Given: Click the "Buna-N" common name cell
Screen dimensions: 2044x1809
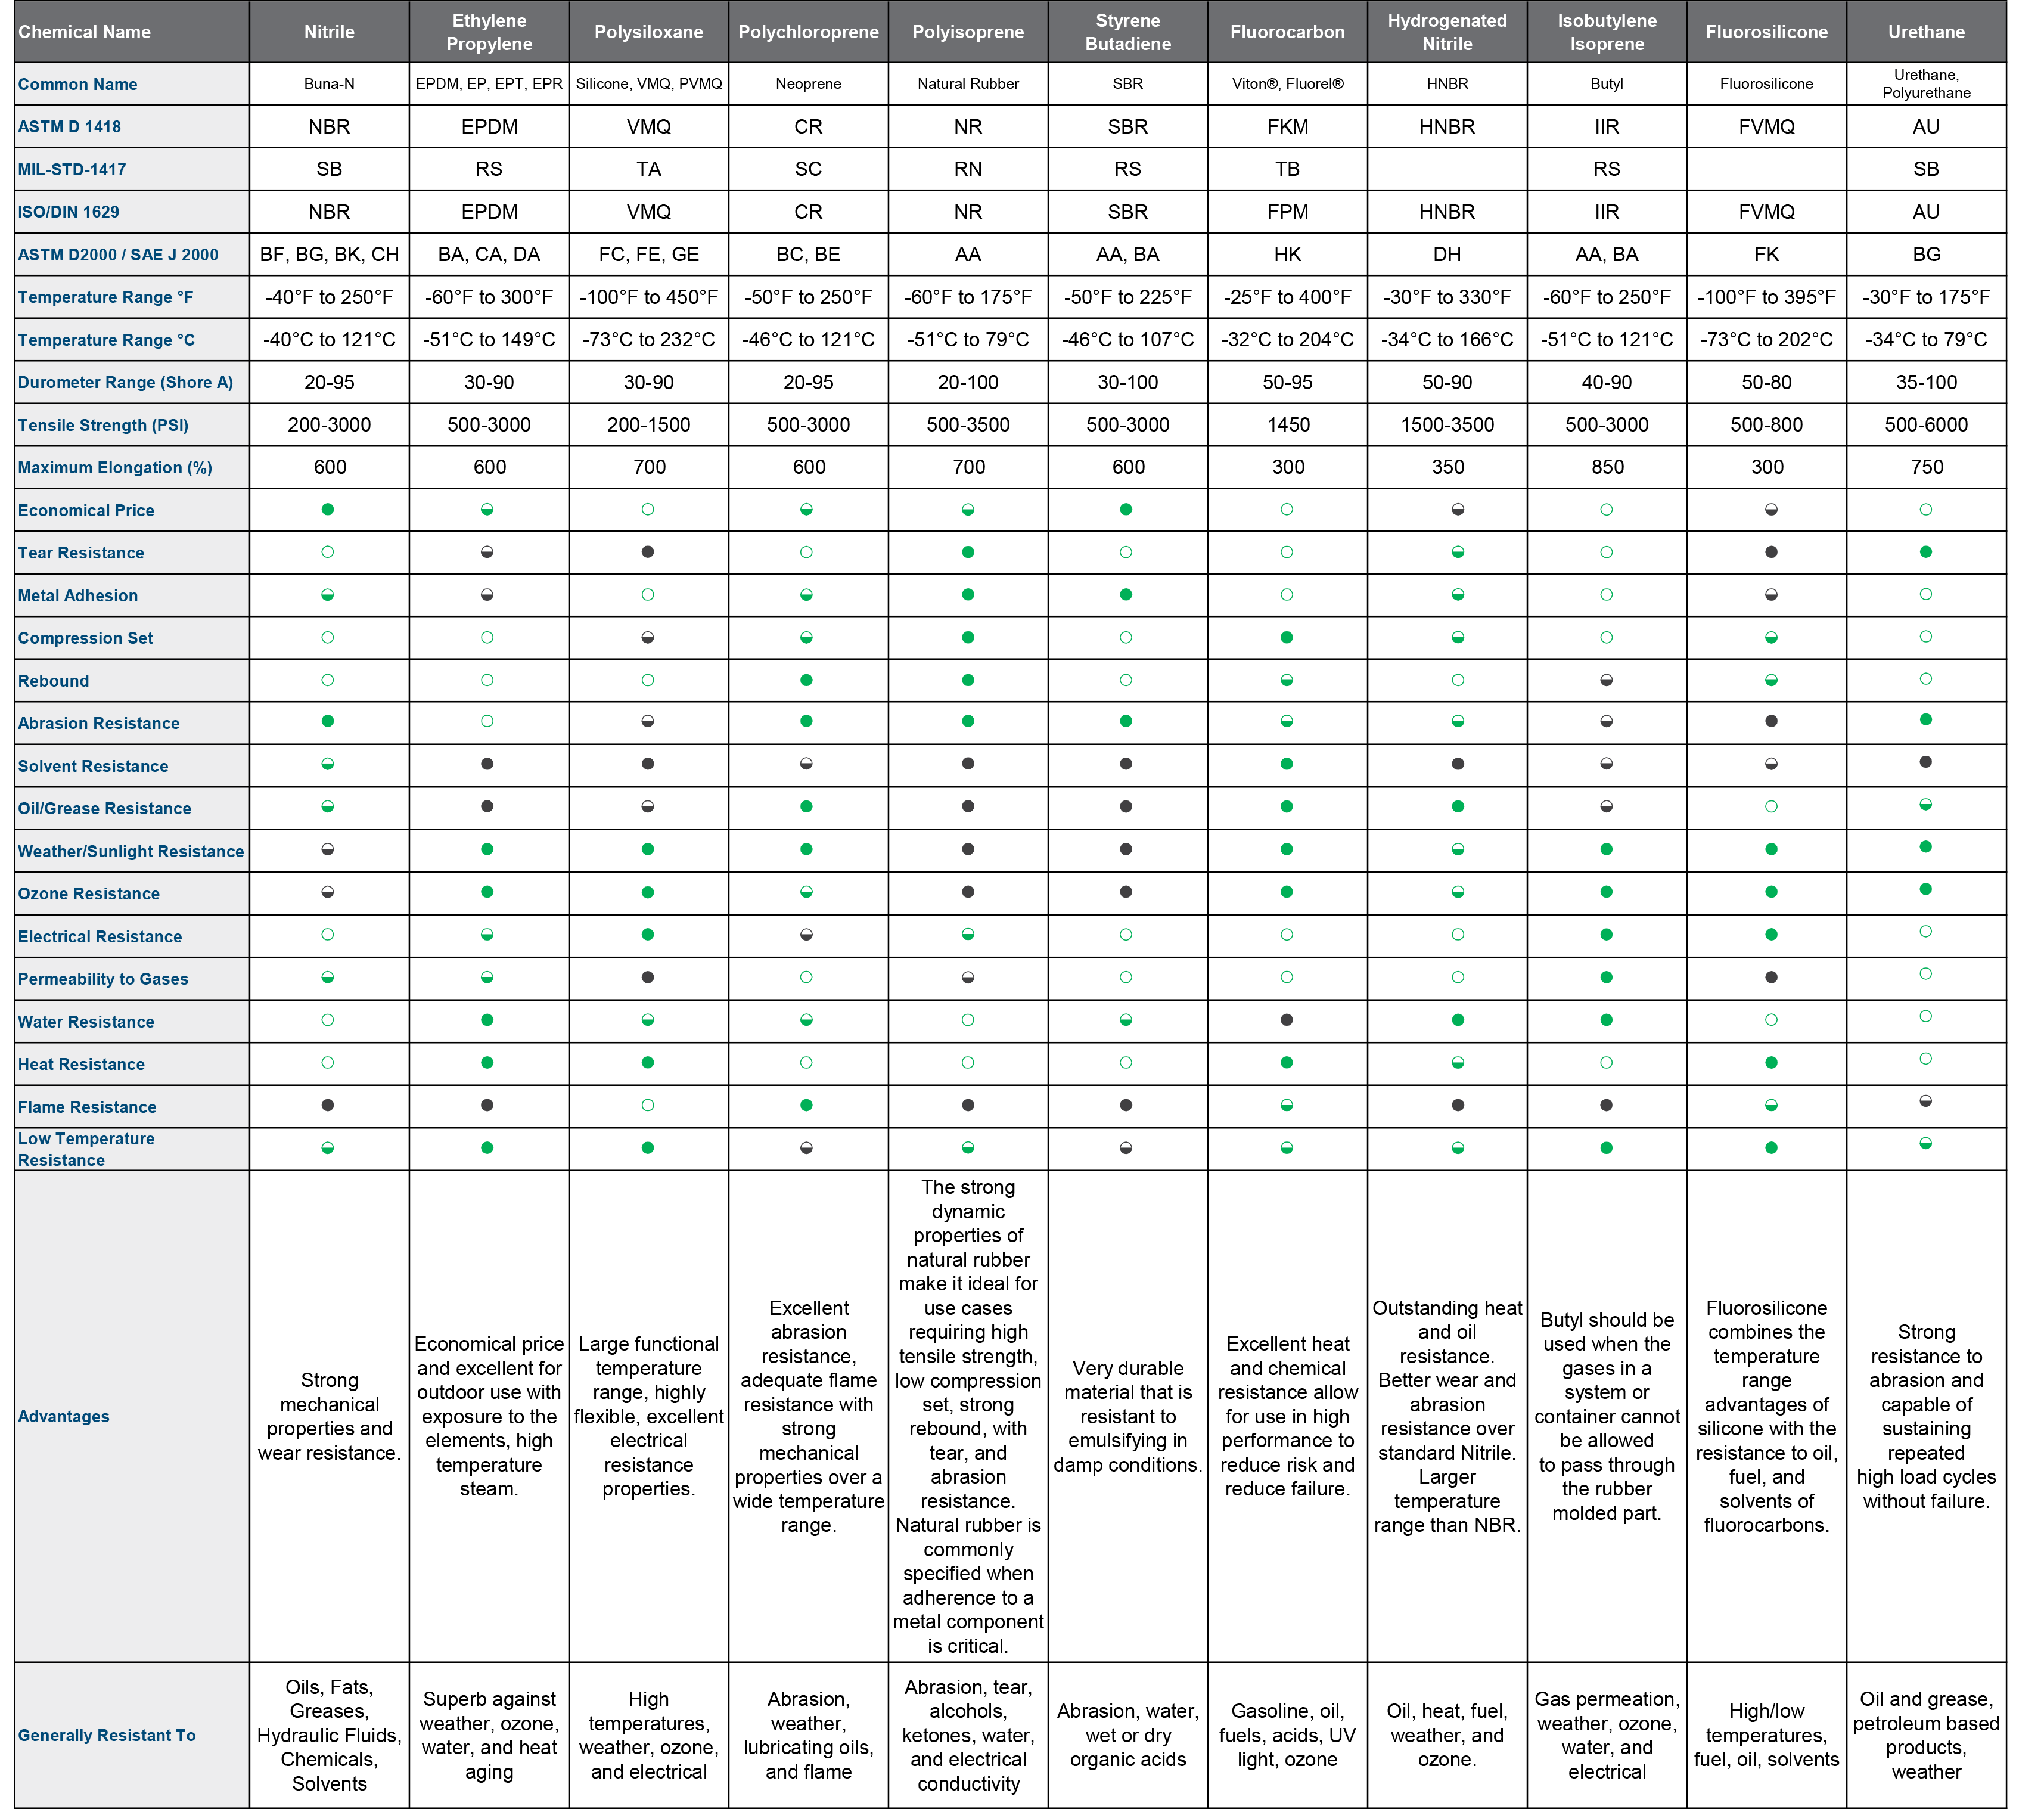Looking at the screenshot, I should click(329, 84).
